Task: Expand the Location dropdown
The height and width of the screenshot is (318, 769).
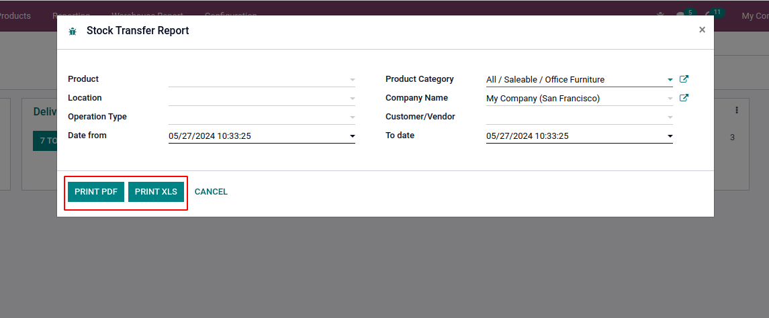Action: click(x=352, y=99)
